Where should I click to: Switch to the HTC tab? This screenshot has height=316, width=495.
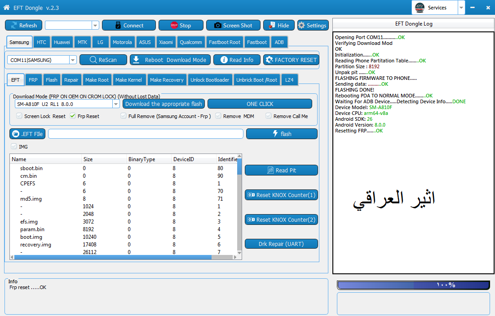(x=41, y=42)
